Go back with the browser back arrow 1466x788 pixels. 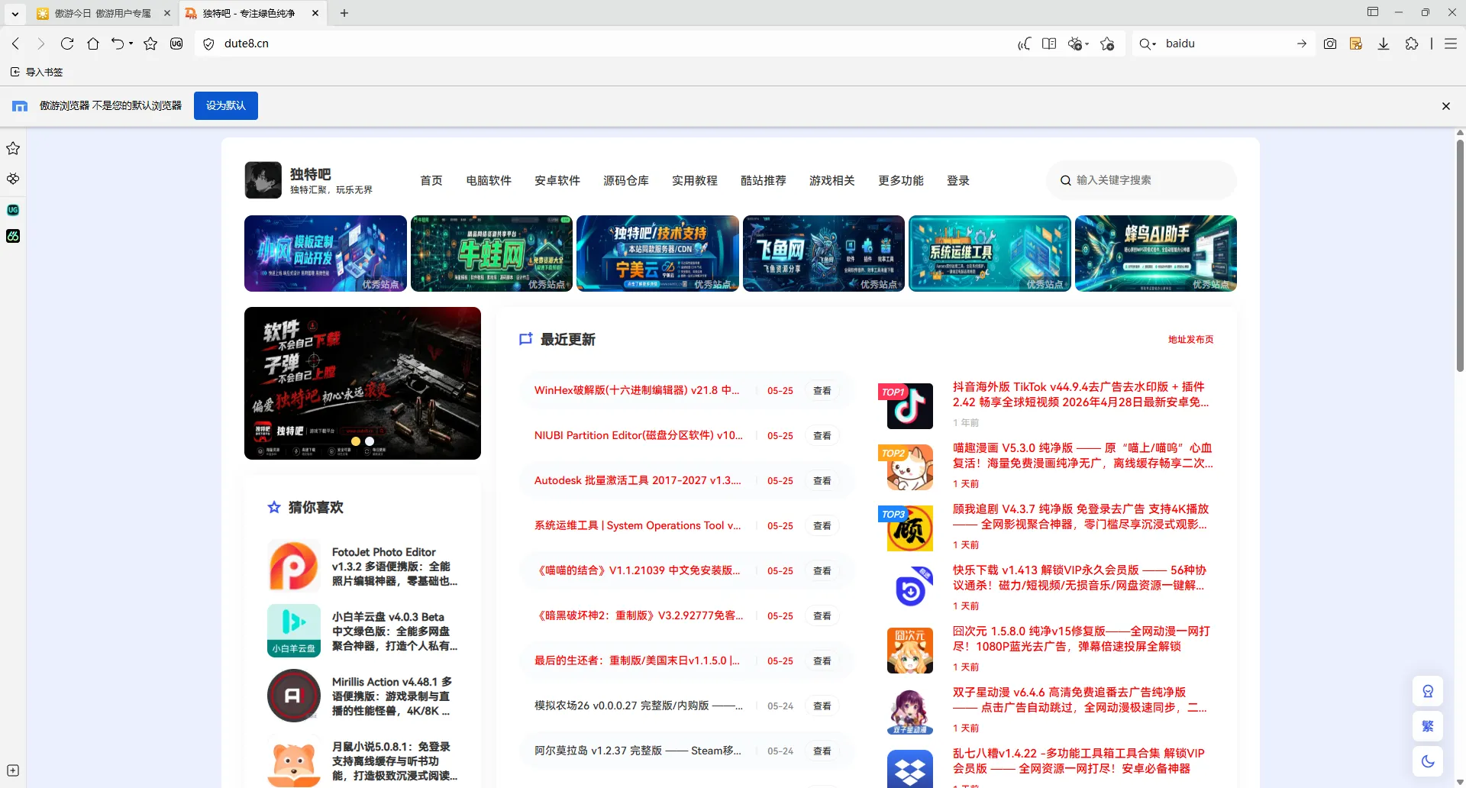tap(16, 44)
